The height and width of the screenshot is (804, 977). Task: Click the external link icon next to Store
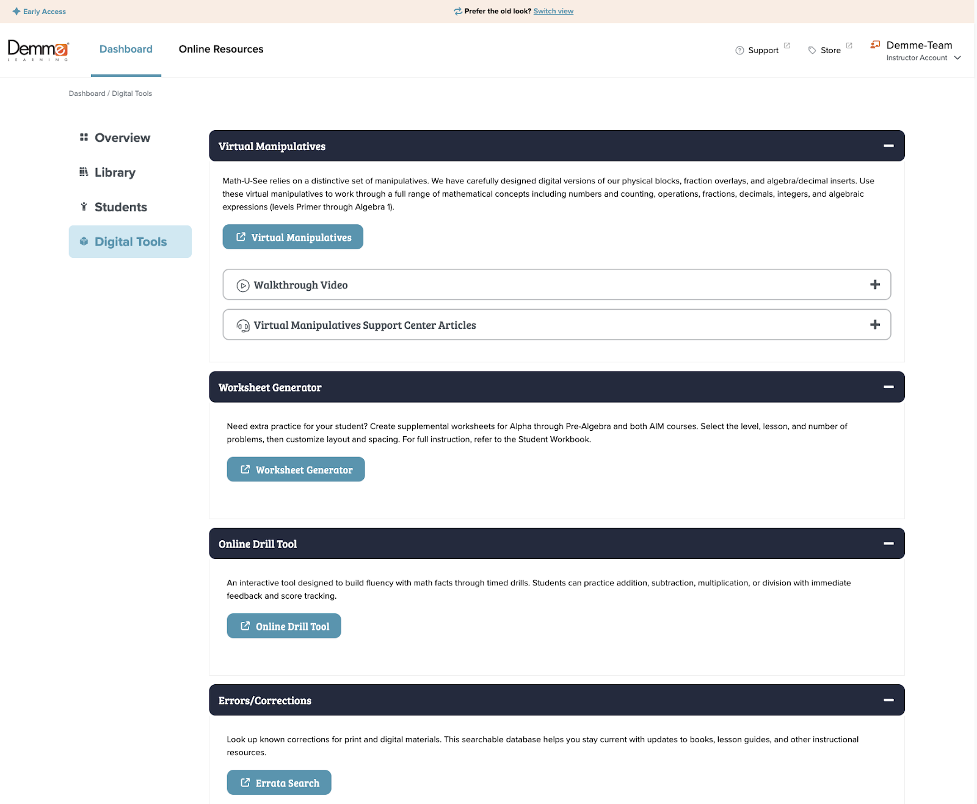point(849,46)
